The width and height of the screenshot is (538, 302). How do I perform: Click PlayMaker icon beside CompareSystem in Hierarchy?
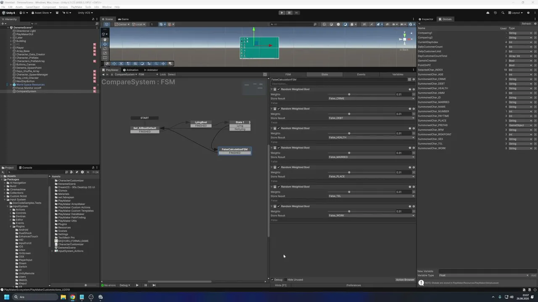point(95,91)
